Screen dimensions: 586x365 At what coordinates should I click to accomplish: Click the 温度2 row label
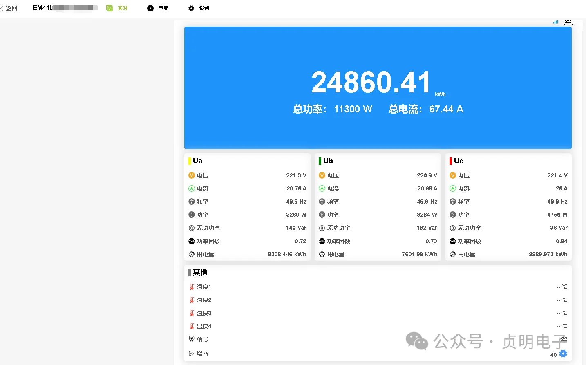pyautogui.click(x=204, y=300)
